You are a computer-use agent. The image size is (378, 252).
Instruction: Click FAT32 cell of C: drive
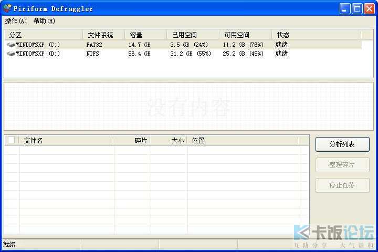pyautogui.click(x=94, y=45)
